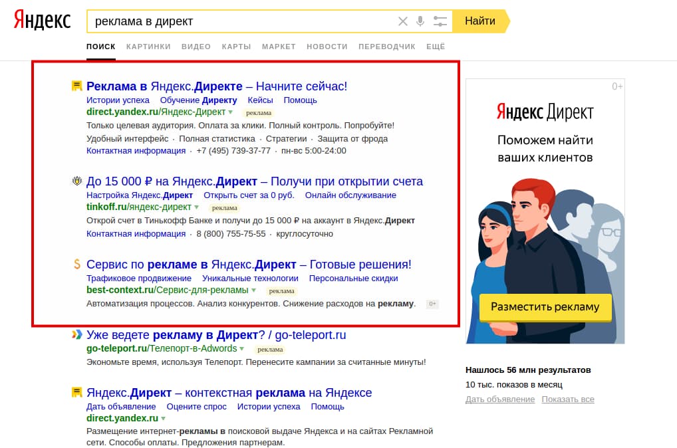Screen dimensions: 677x448
Task: Click the favicon of the last direct.yandex.ru result
Action: point(76,392)
